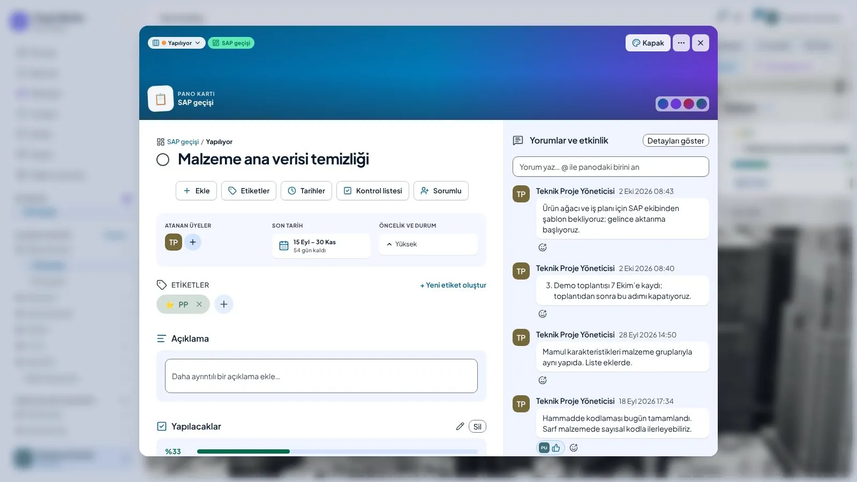Select the cover color swatches in header

point(682,104)
